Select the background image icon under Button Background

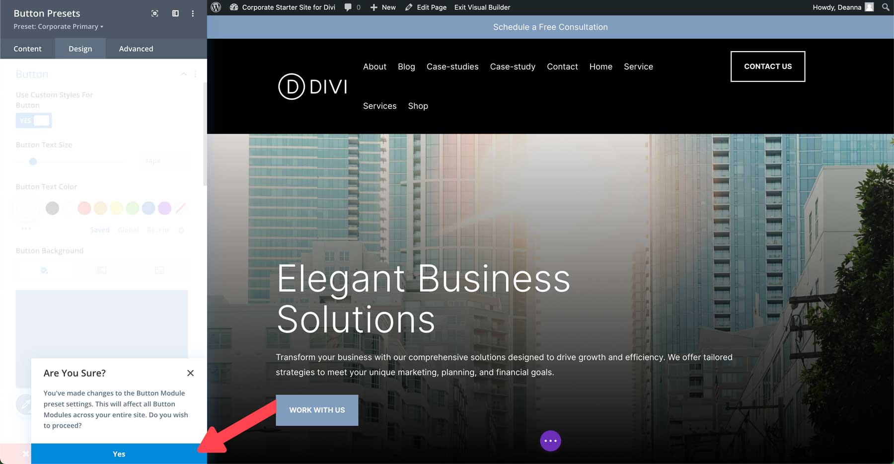click(158, 270)
